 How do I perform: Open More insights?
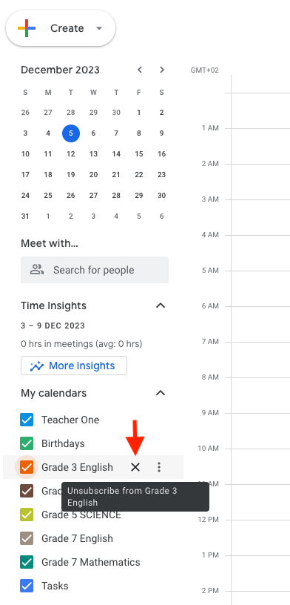(74, 366)
